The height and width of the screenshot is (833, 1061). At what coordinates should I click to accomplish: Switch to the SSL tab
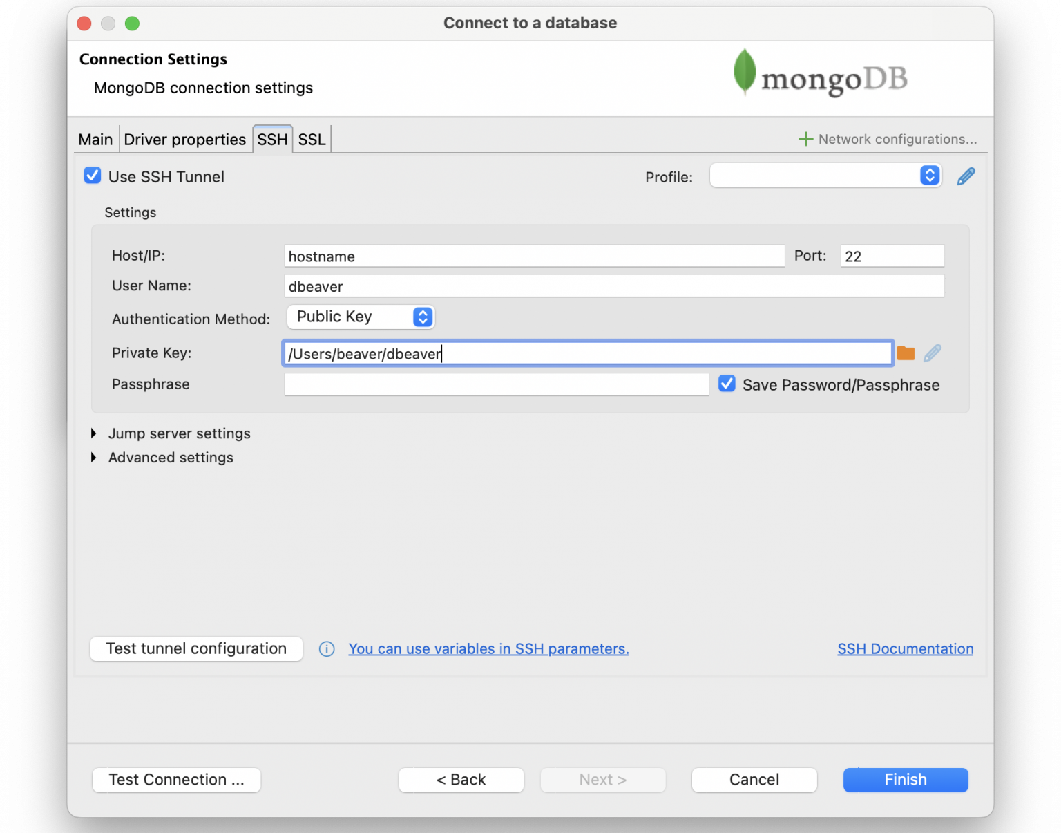[x=311, y=139]
